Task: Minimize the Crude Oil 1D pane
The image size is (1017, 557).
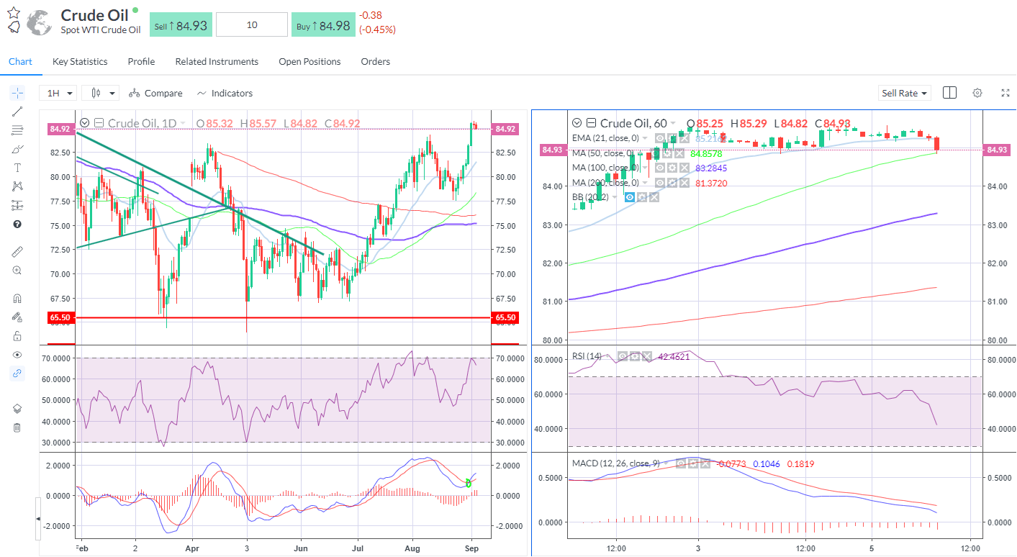Action: pos(99,123)
